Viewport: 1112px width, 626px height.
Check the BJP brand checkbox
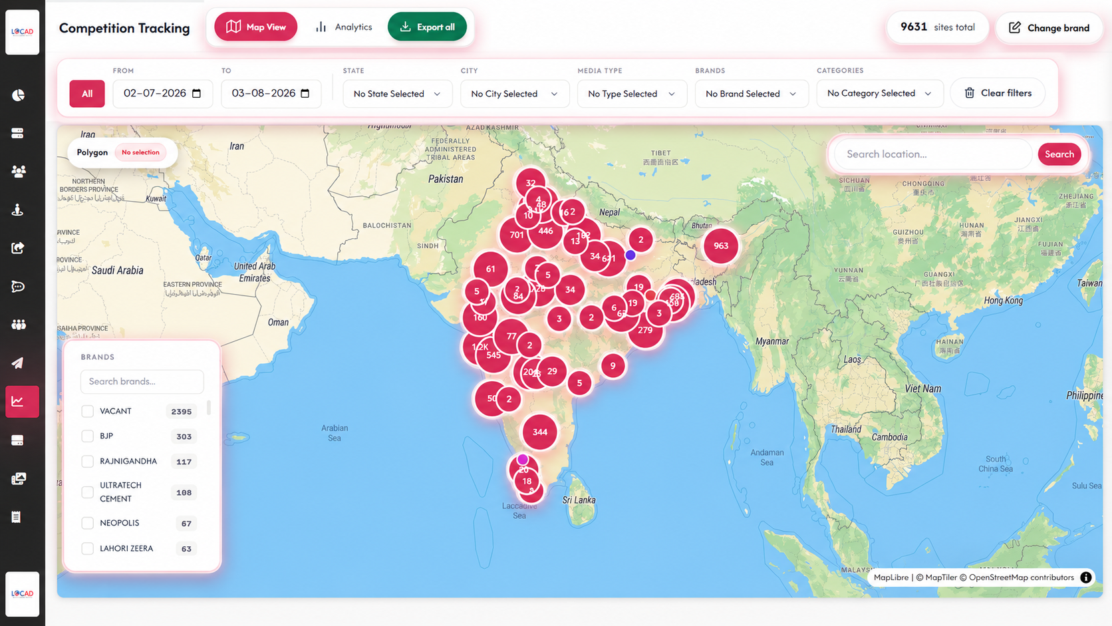(87, 436)
